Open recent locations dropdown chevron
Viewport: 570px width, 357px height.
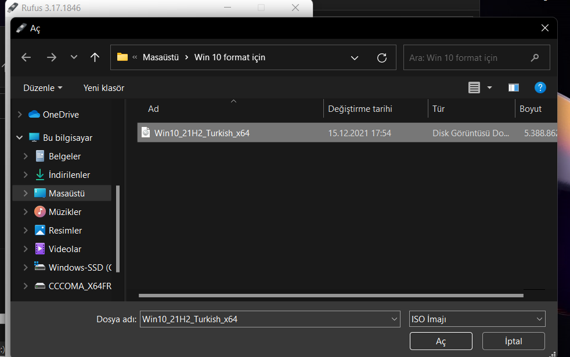[x=74, y=57]
